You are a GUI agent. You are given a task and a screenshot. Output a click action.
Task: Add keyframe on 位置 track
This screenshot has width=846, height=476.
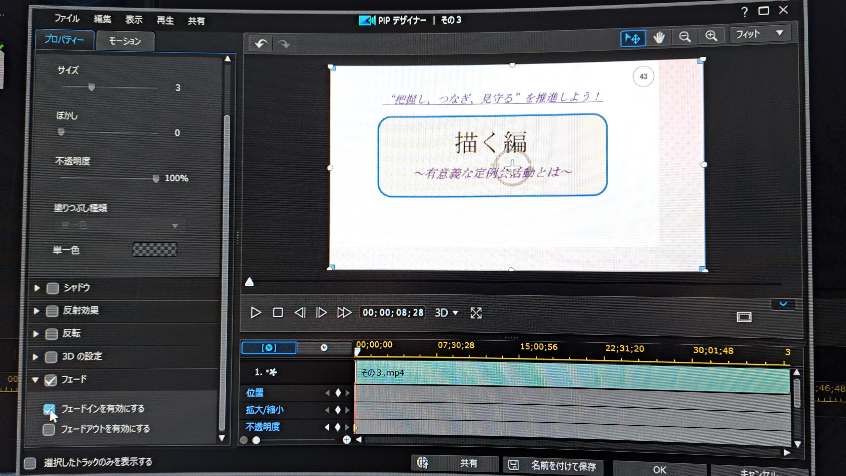pos(338,393)
